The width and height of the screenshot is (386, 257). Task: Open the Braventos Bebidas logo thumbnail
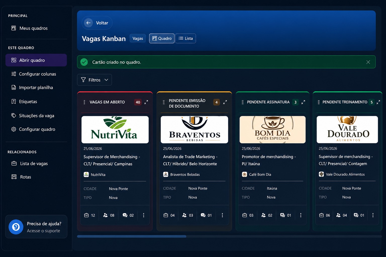[195, 130]
